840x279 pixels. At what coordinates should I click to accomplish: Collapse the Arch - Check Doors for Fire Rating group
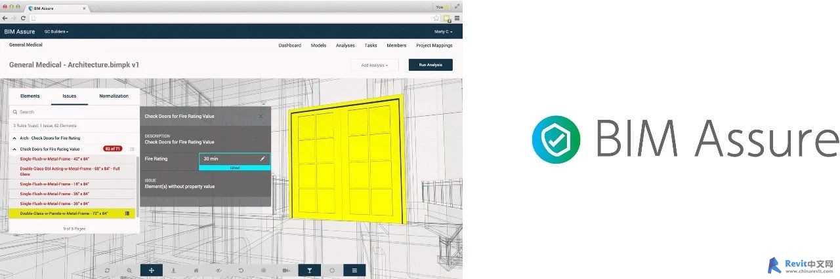coord(14,138)
